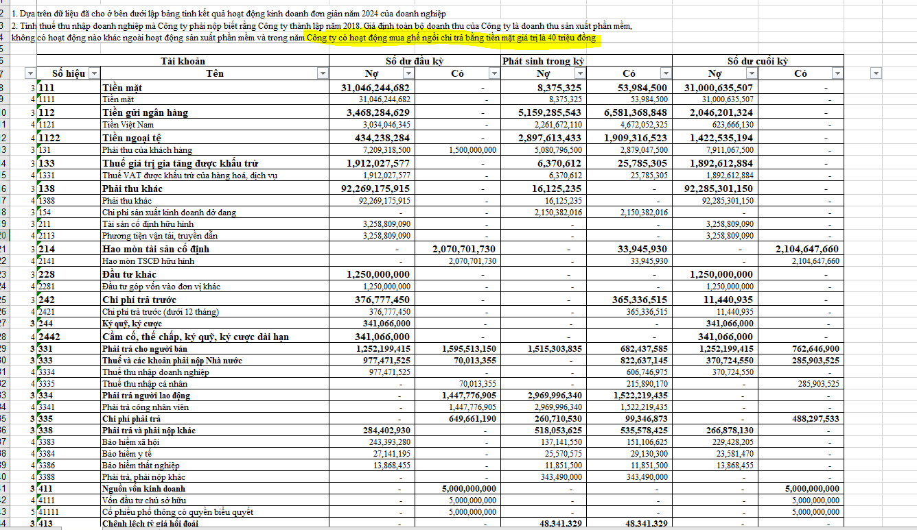The height and width of the screenshot is (530, 917).
Task: Select the Hao mòn tài sản cố định cell
Action: coord(156,249)
